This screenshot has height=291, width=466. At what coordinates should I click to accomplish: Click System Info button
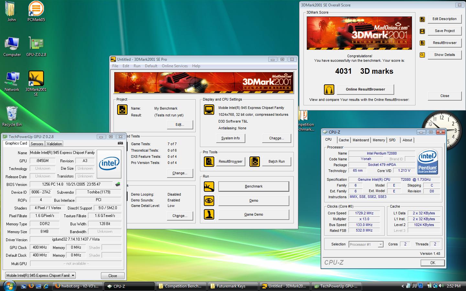pos(231,138)
